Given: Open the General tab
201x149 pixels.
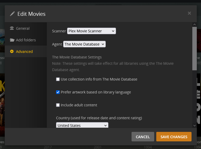Looking at the screenshot, I should coord(26,28).
